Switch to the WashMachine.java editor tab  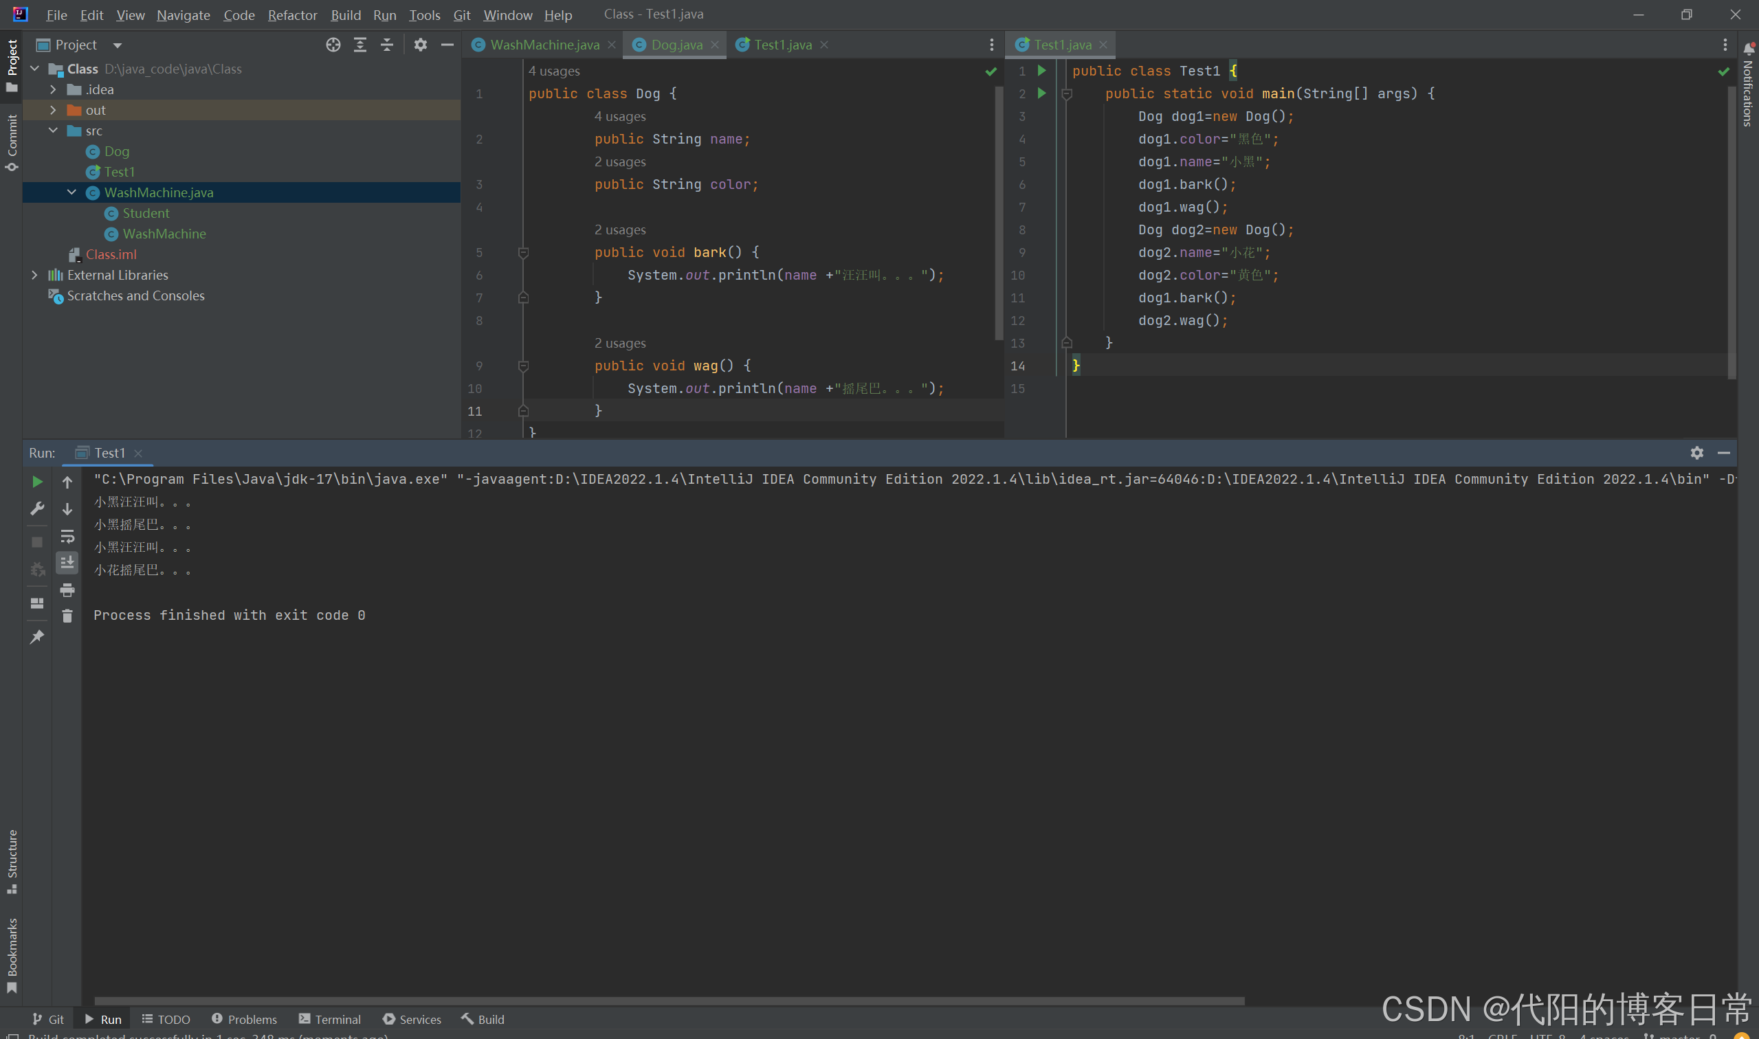point(544,45)
